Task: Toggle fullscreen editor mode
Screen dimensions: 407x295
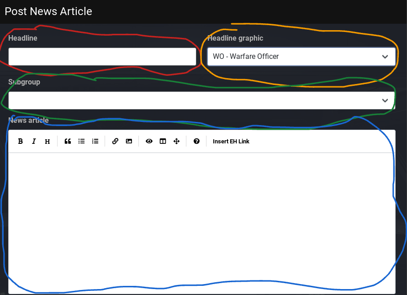Action: tap(176, 142)
